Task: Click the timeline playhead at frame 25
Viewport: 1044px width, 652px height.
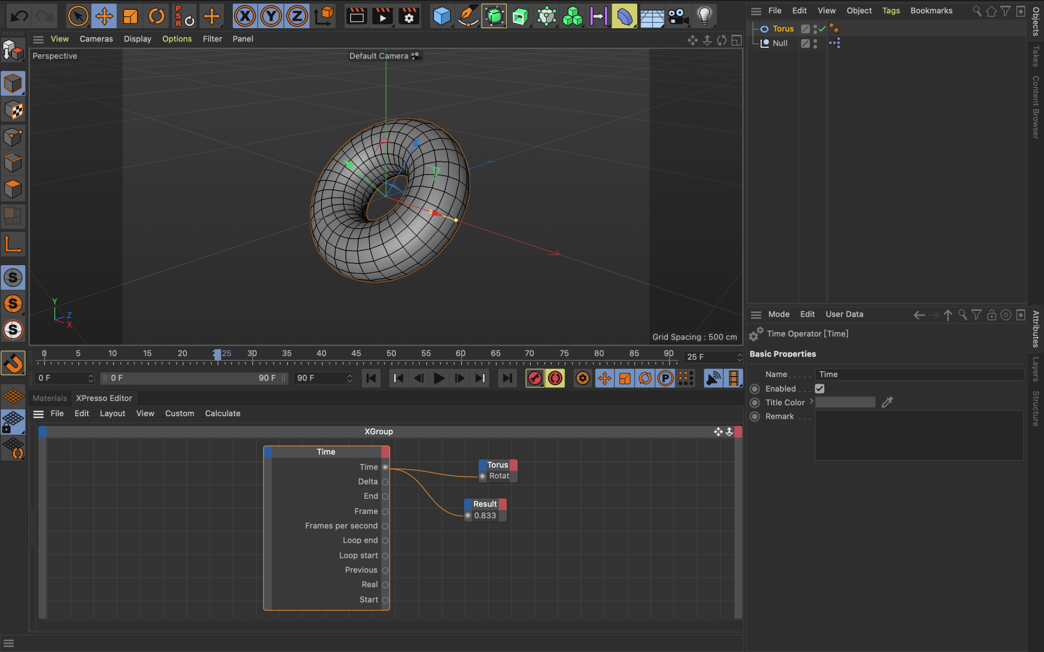Action: 217,355
